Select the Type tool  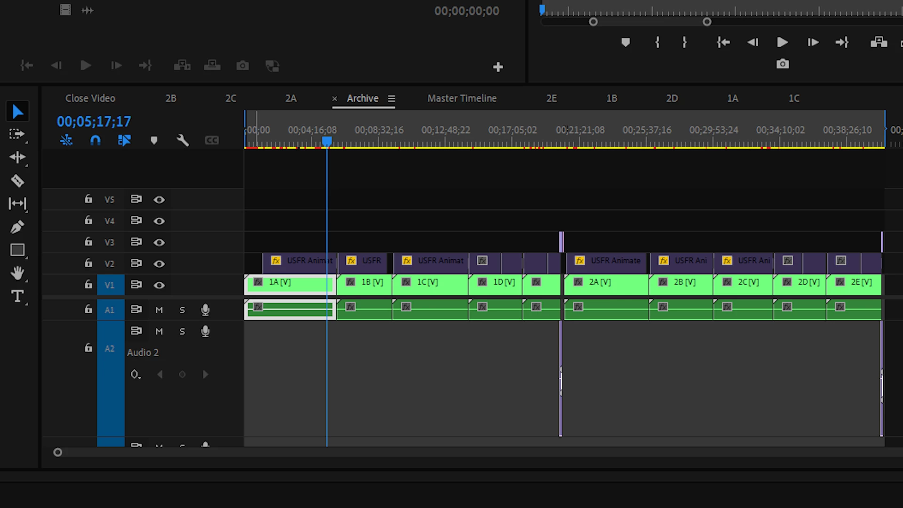(17, 296)
